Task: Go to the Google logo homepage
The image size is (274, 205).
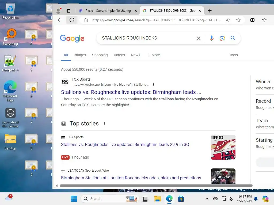Action: pyautogui.click(x=72, y=38)
